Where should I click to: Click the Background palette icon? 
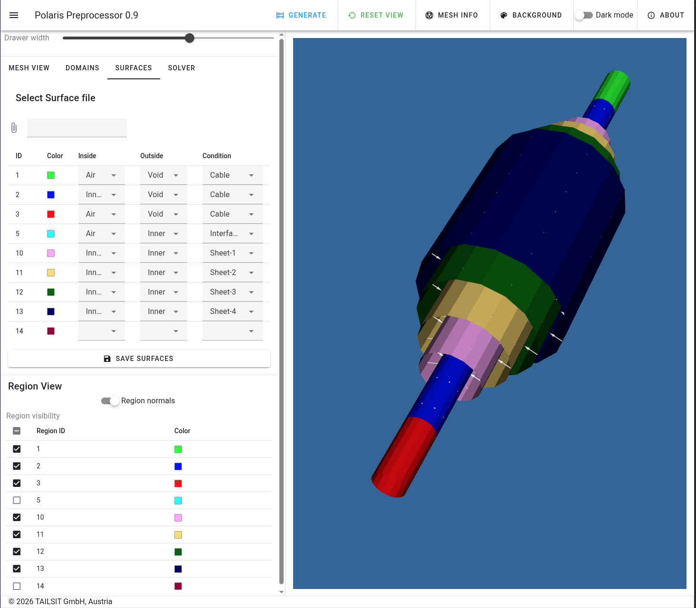coord(504,15)
